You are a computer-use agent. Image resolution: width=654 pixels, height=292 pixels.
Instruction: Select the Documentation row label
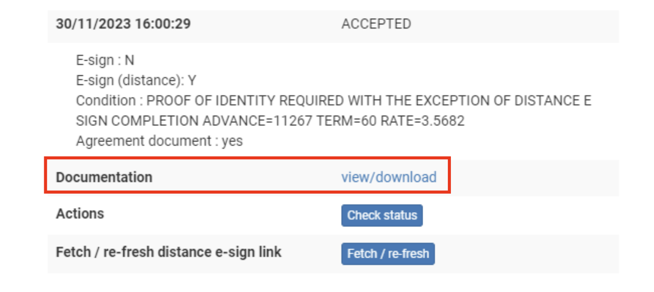pyautogui.click(x=104, y=177)
